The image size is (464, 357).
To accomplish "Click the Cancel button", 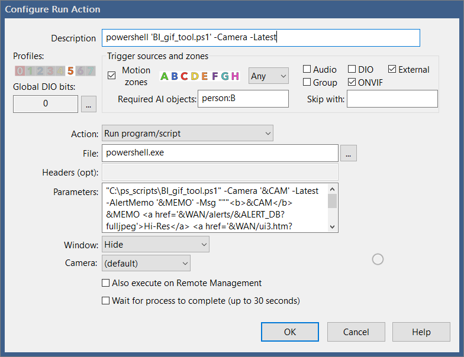I will coord(356,332).
